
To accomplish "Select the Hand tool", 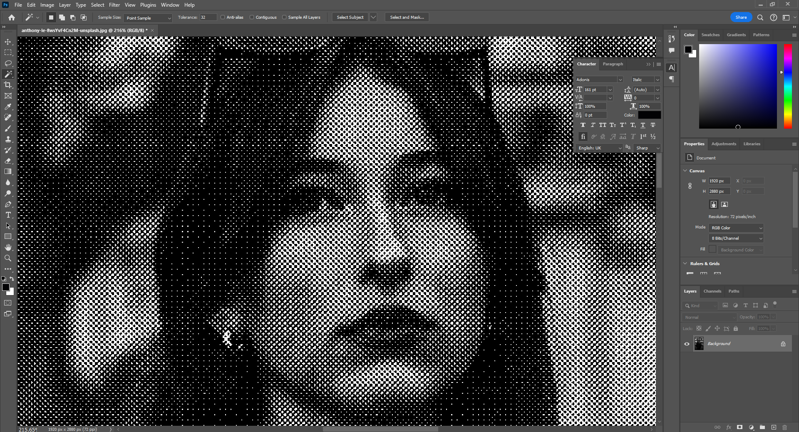I will [x=8, y=247].
